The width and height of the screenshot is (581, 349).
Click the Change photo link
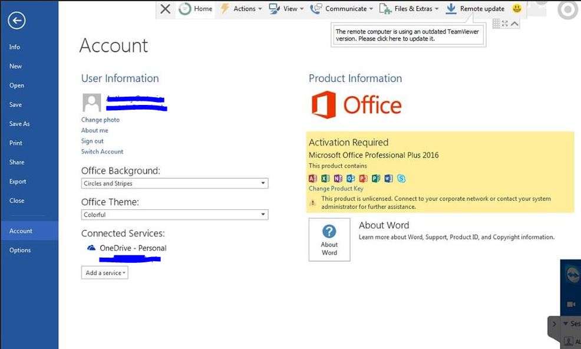click(100, 120)
